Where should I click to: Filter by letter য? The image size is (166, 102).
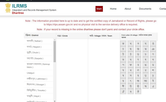(123, 70)
